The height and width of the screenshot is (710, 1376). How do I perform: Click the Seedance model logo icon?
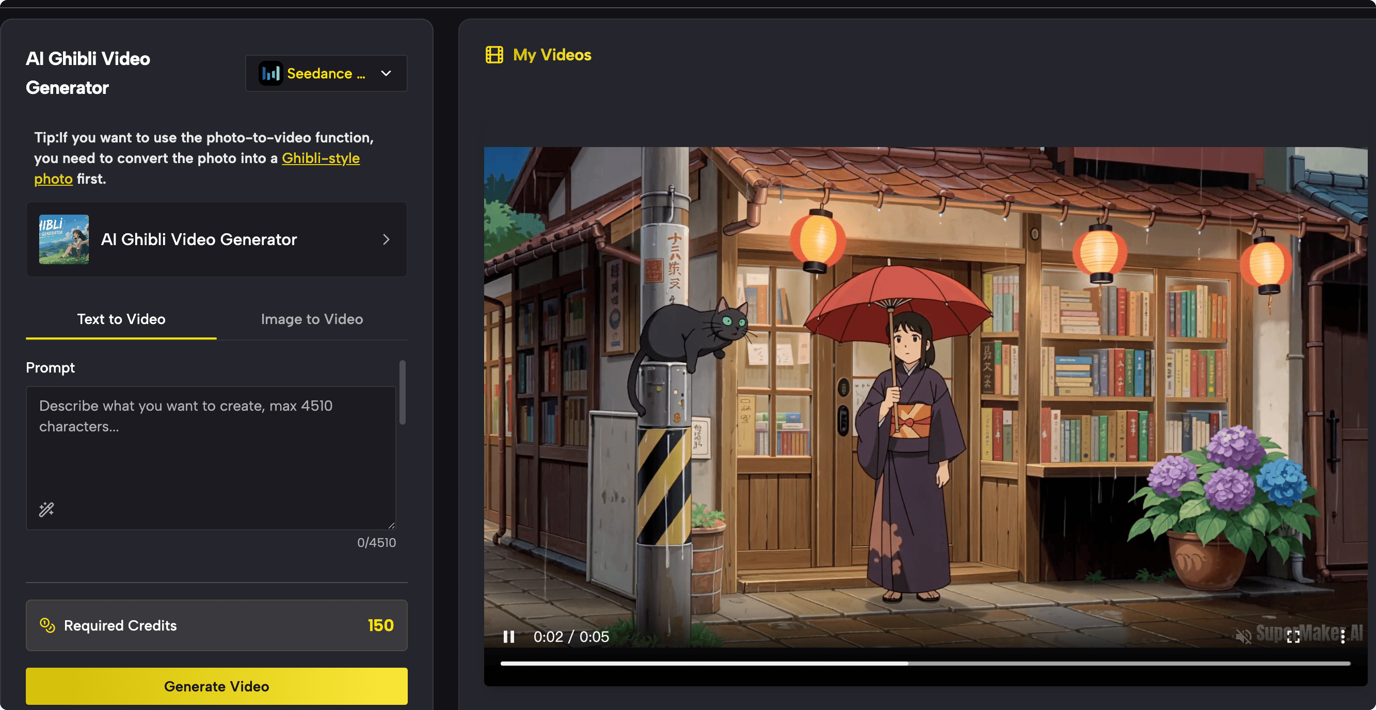(271, 73)
